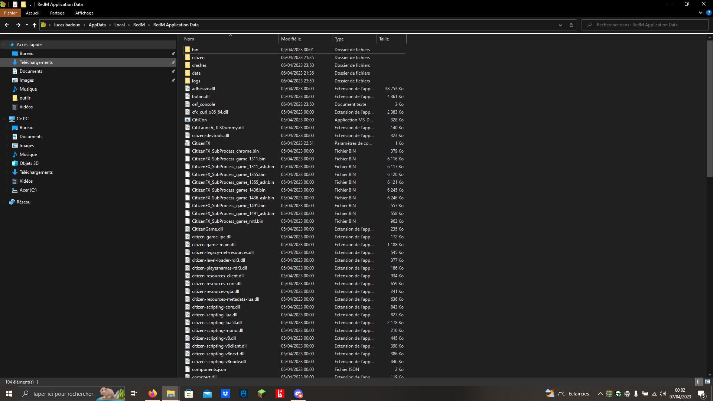Click the lucas badoux breadcrumb segment

pos(67,25)
